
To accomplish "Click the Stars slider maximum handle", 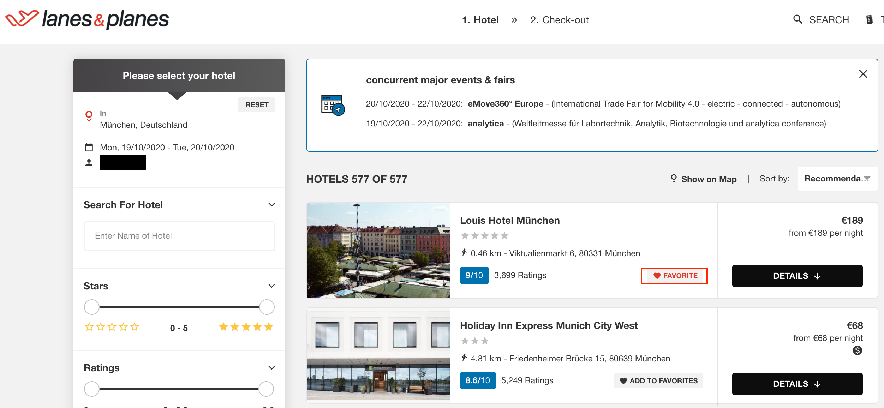I will pyautogui.click(x=267, y=307).
